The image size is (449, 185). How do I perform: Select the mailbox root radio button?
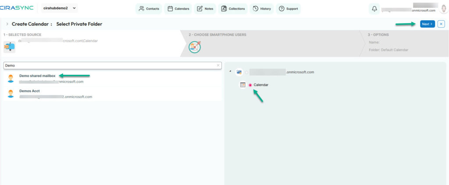(246, 72)
